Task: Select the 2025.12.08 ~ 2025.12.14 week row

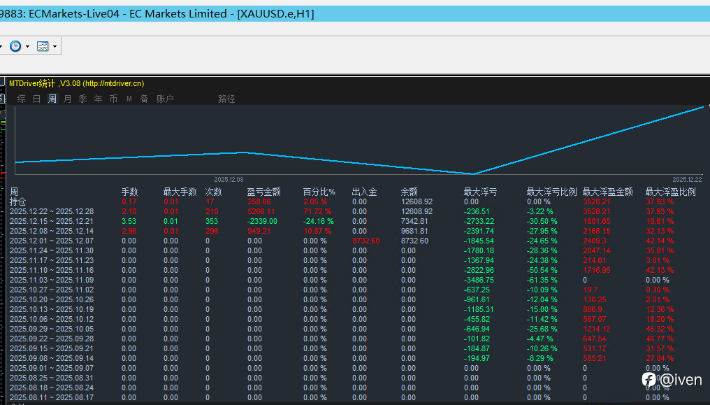Action: [51, 231]
